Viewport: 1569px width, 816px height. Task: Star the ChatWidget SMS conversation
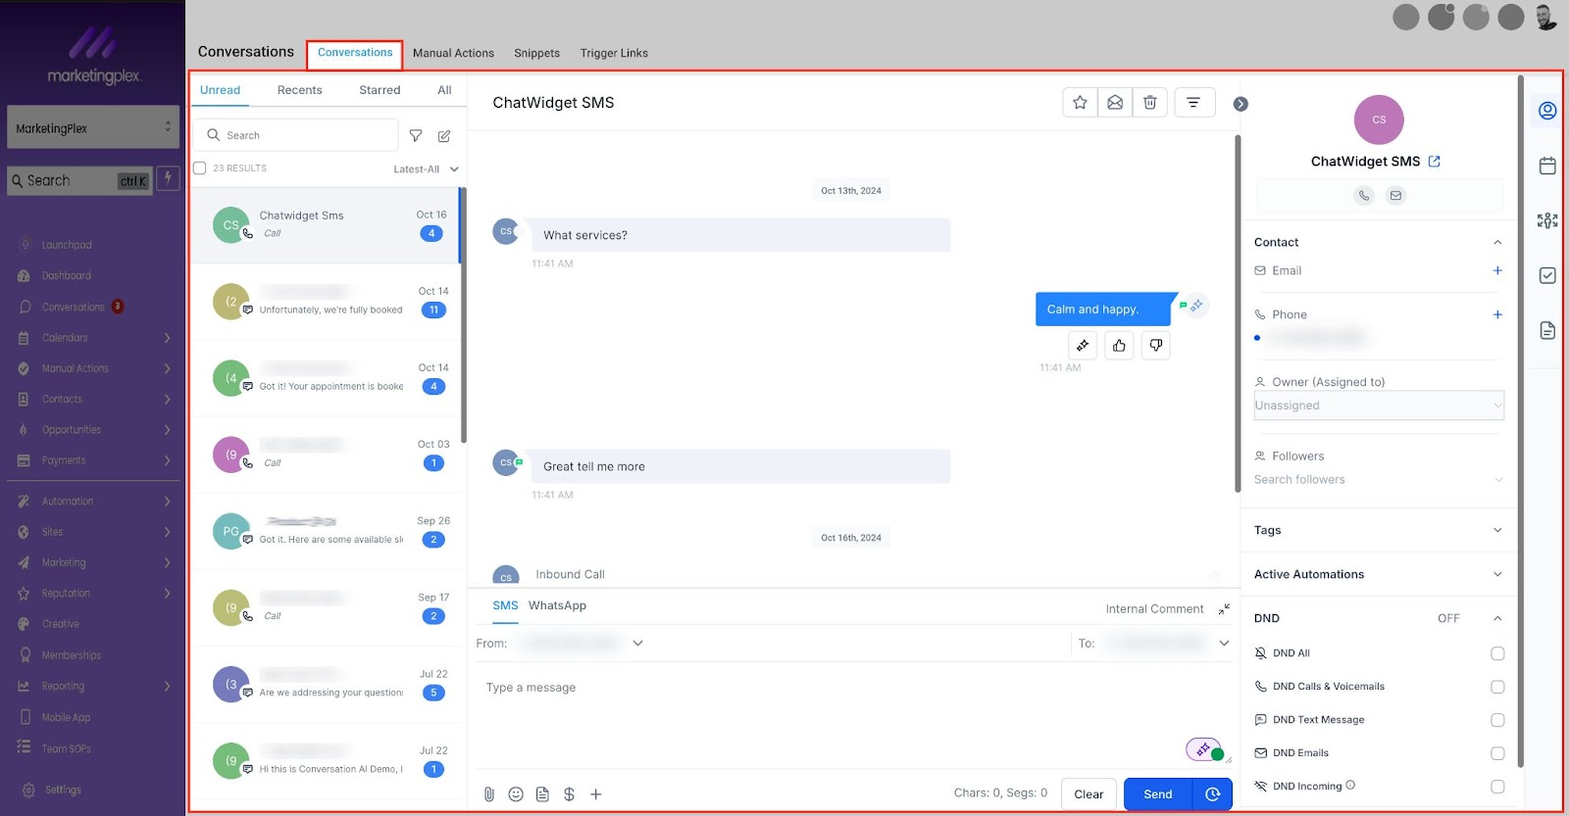tap(1080, 102)
